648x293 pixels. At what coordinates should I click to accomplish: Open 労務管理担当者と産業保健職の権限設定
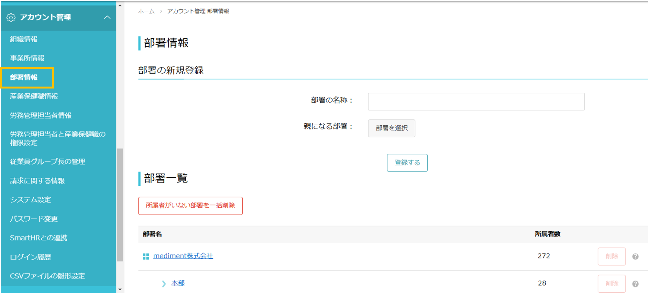tap(58, 138)
